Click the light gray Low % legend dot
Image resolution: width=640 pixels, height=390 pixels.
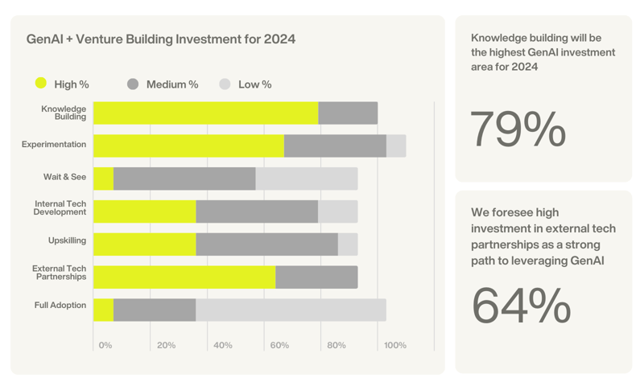tap(225, 84)
